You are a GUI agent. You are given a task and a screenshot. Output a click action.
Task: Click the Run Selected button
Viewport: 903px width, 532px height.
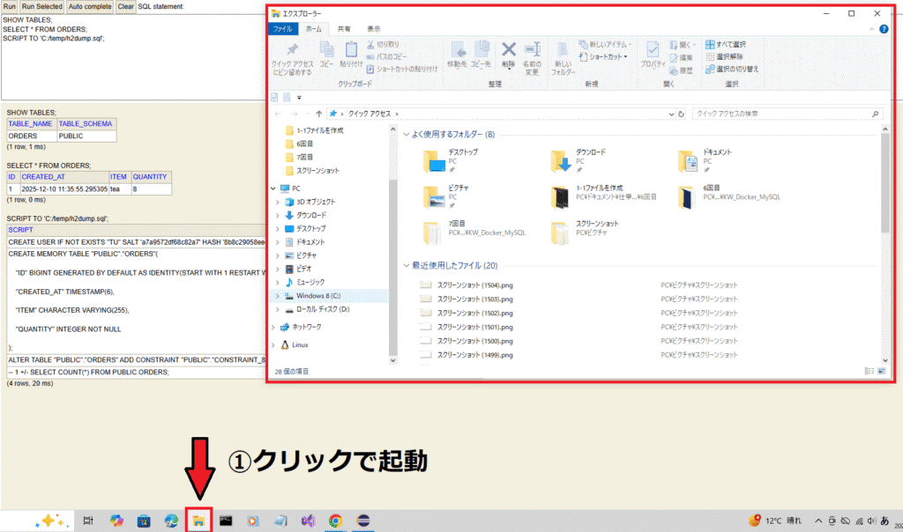pyautogui.click(x=42, y=6)
